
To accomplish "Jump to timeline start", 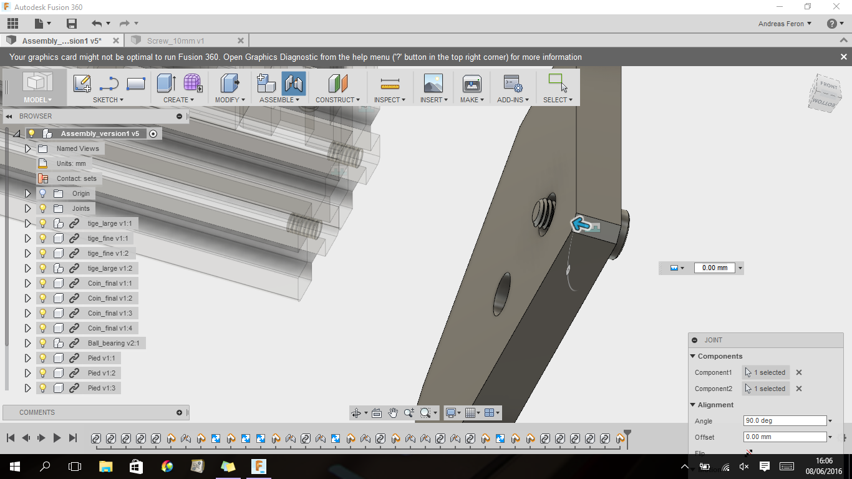I will pos(11,438).
